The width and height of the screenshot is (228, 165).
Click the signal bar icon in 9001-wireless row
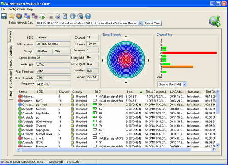[95, 121]
